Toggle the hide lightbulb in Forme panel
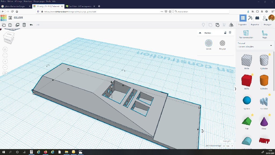The height and width of the screenshot is (155, 275). tap(230, 33)
